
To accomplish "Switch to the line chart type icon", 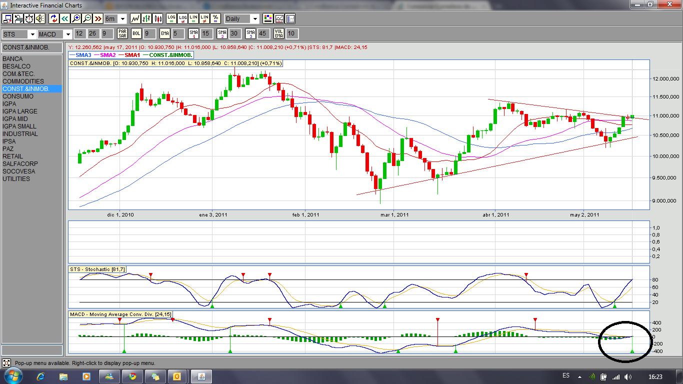I will pos(135,18).
